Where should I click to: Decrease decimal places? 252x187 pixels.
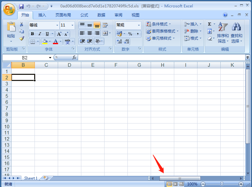click(x=126, y=42)
